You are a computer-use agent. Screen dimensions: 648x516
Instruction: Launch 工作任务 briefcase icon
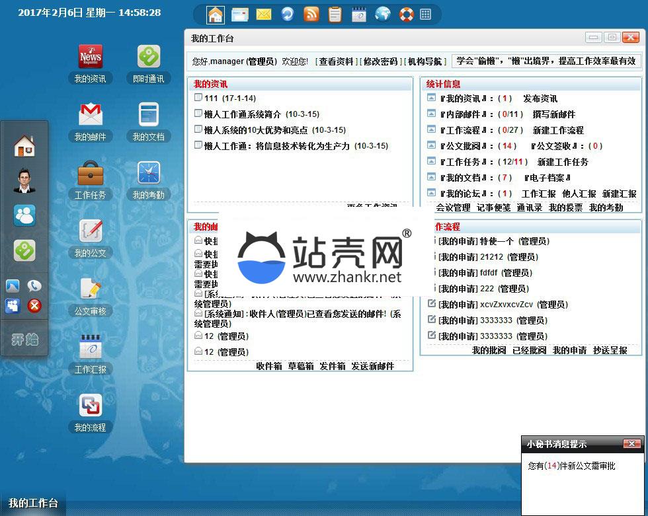click(x=90, y=174)
